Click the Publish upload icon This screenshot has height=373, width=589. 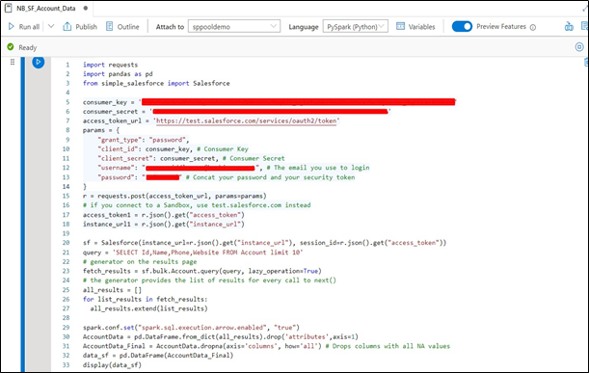point(67,27)
